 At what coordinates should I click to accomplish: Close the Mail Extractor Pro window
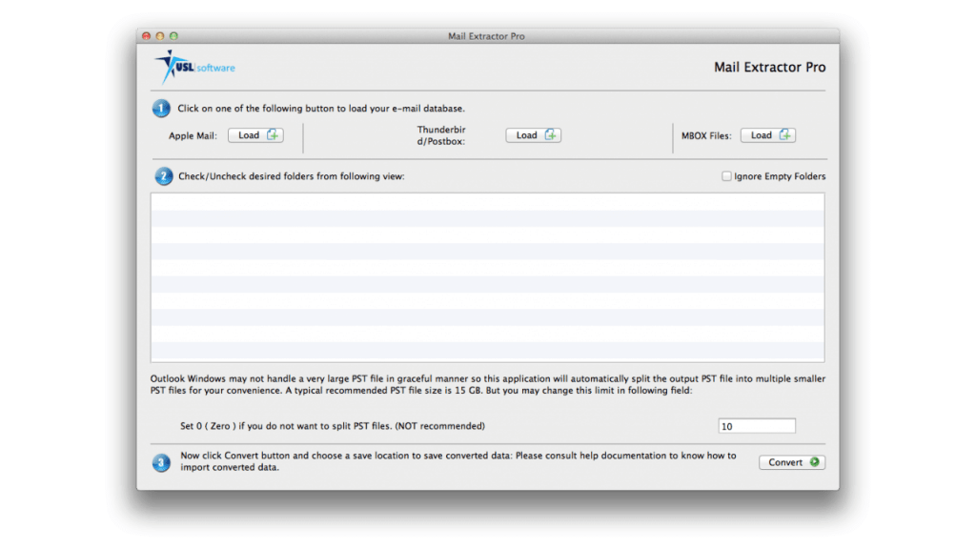tap(147, 36)
